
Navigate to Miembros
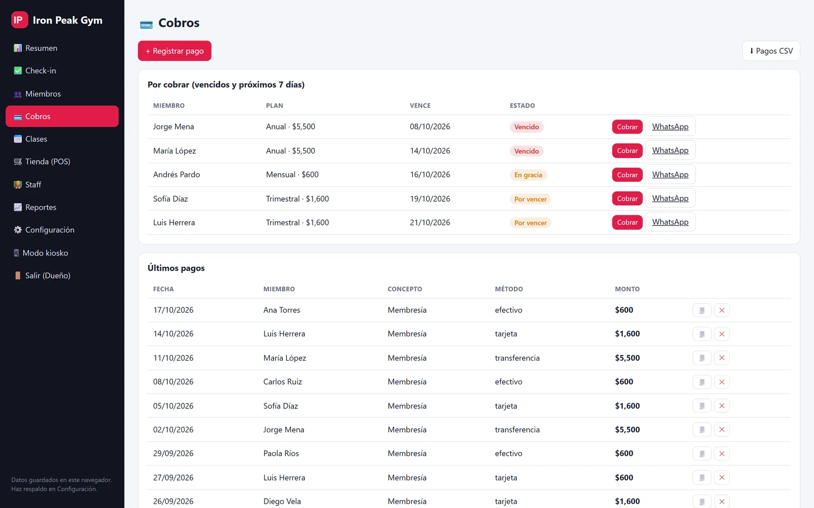coord(62,94)
